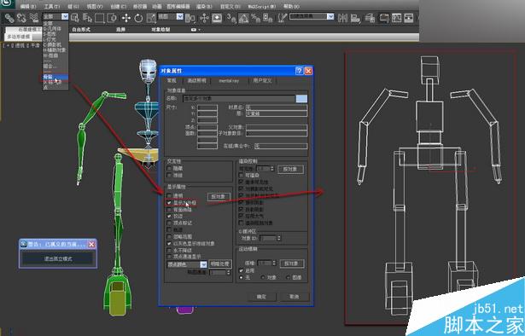Screen dimensions: 525x336
Task: Click the 取消 button in dialog
Action: point(294,297)
